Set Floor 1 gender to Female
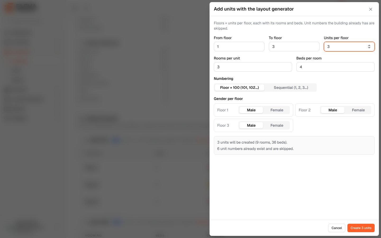 point(277,110)
